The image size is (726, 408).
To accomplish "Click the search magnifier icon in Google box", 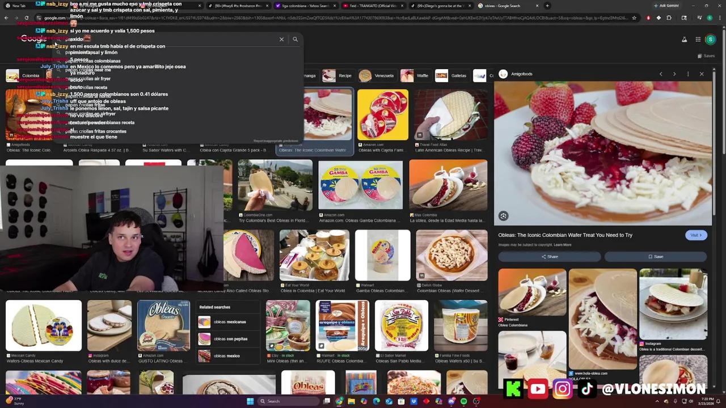I will [x=295, y=39].
